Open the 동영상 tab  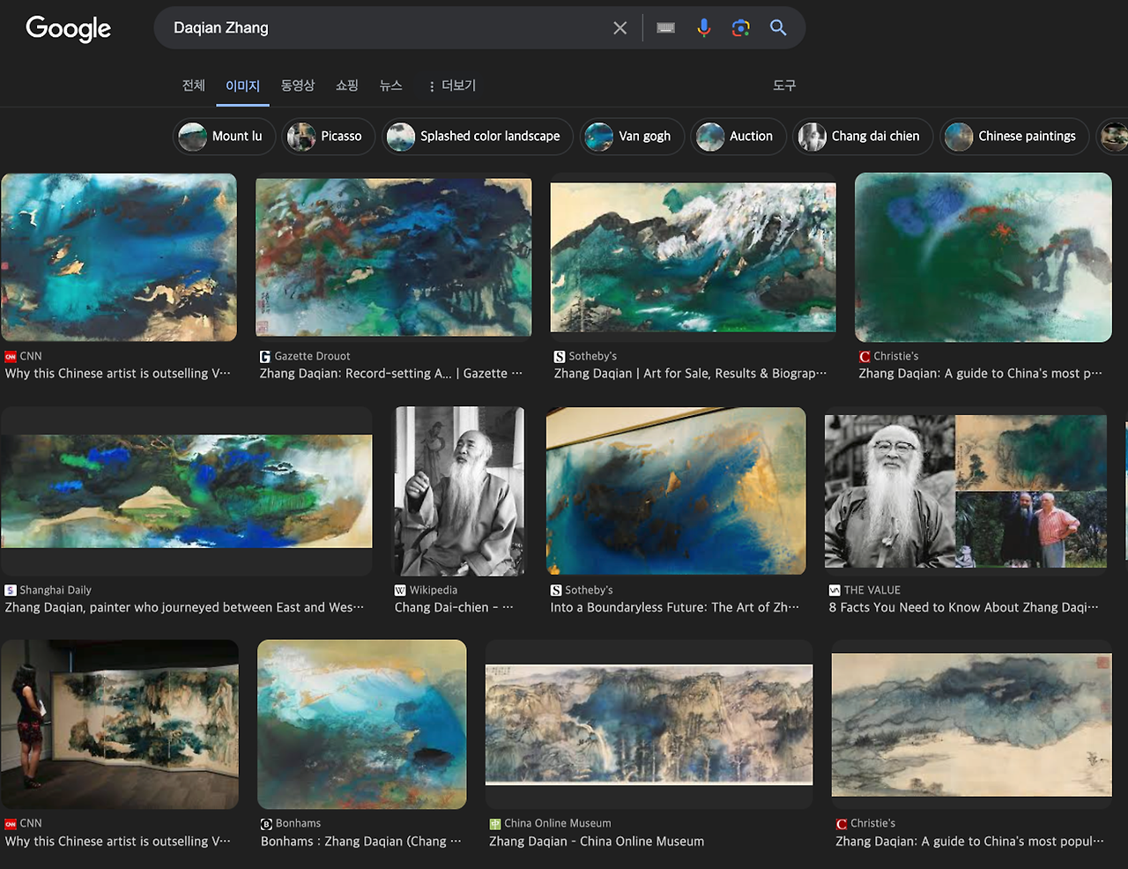(298, 85)
